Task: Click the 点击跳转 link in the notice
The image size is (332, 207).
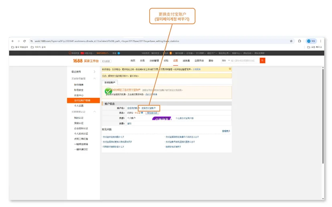Action: coord(196,69)
